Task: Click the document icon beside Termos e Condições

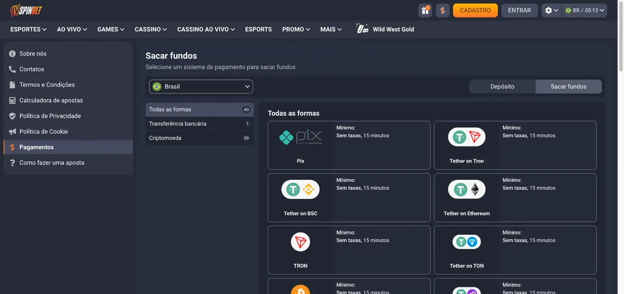Action: (x=12, y=85)
